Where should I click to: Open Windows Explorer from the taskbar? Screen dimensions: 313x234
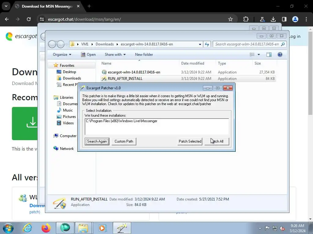83,228
